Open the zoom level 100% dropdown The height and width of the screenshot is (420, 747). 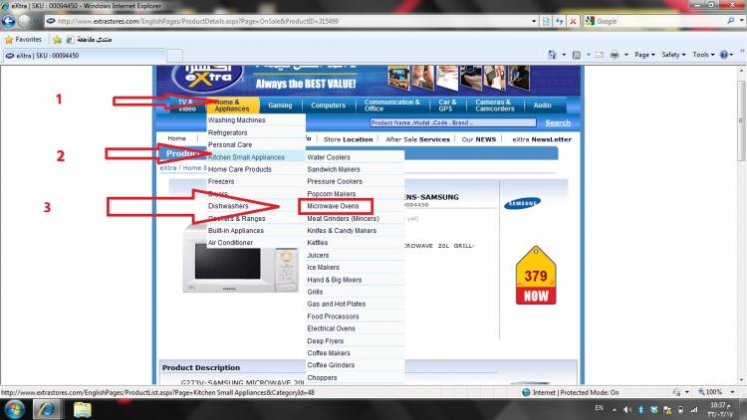pyautogui.click(x=716, y=392)
